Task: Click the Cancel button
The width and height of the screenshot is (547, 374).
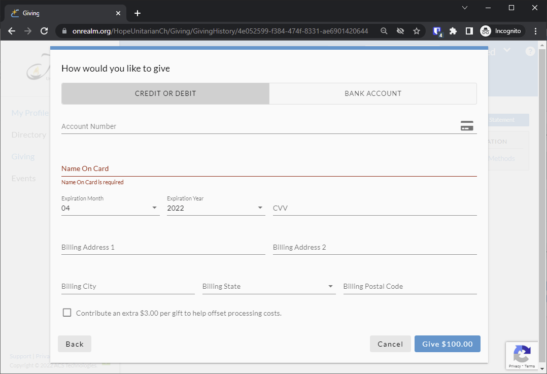Action: coord(390,344)
